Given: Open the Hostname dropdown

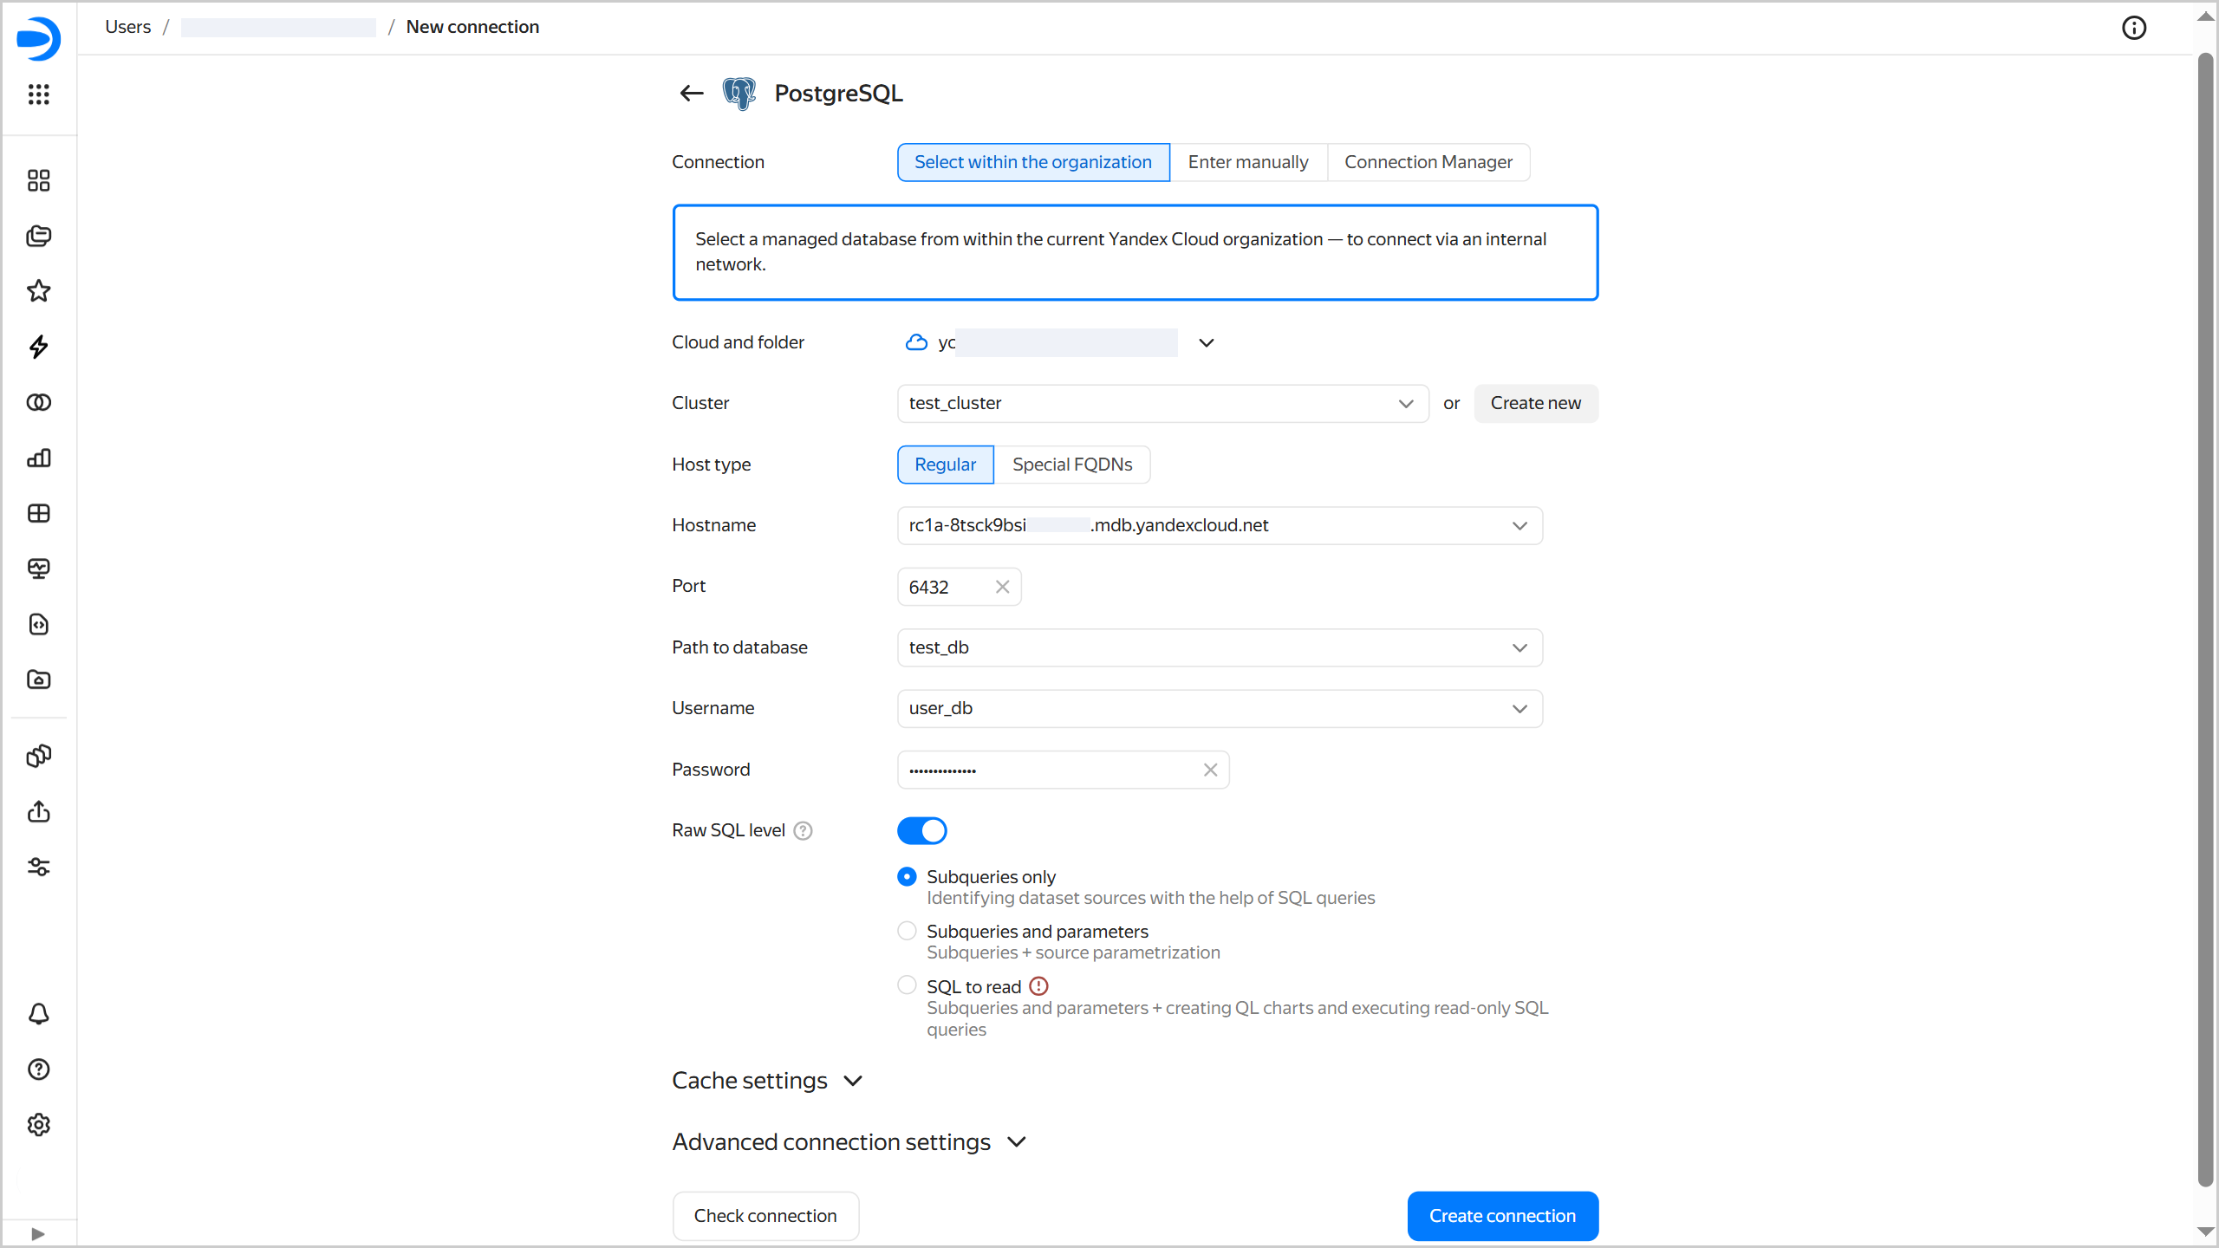Looking at the screenshot, I should (x=1220, y=526).
